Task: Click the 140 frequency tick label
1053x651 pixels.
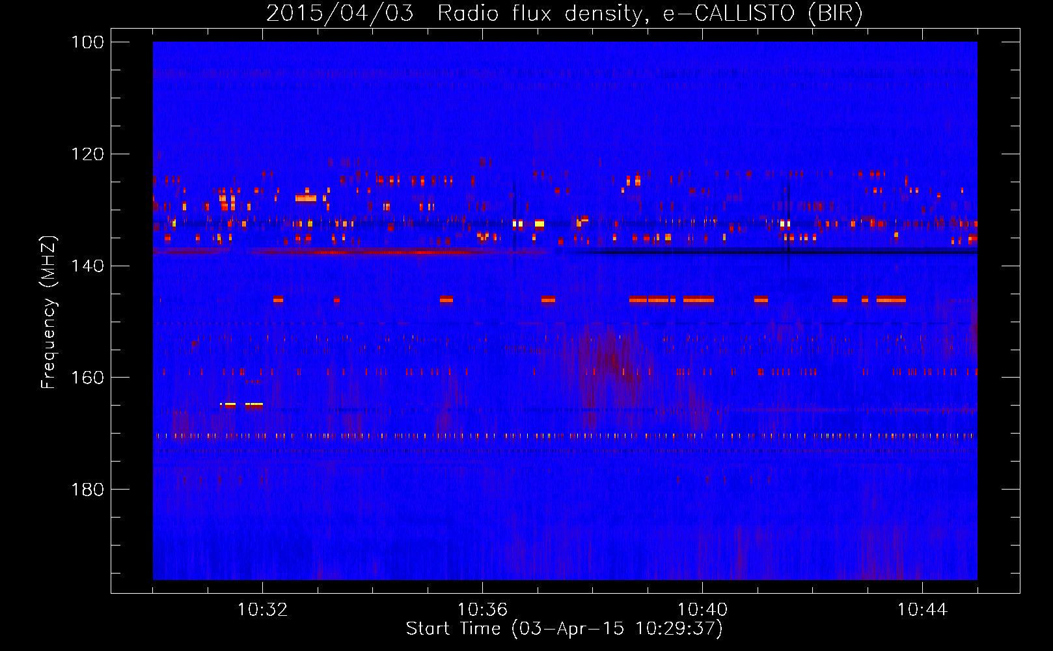Action: click(x=88, y=266)
